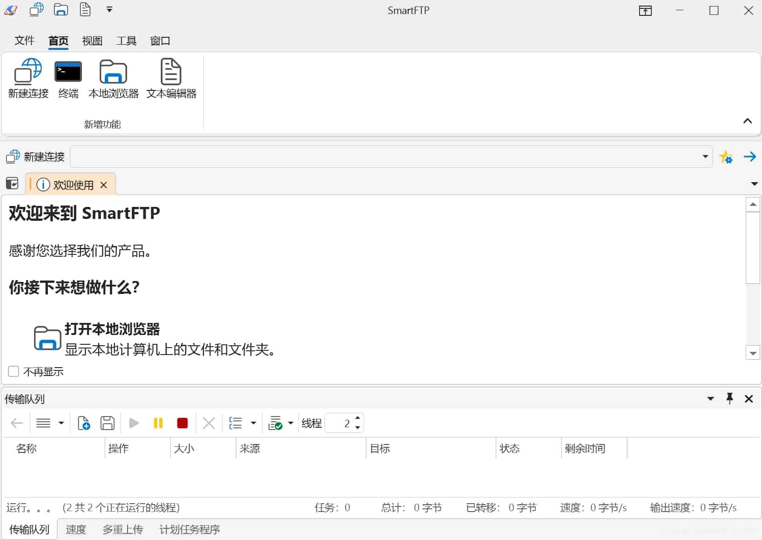Sort by the 目标 column header
Viewport: 762px width, 540px height.
pyautogui.click(x=431, y=448)
